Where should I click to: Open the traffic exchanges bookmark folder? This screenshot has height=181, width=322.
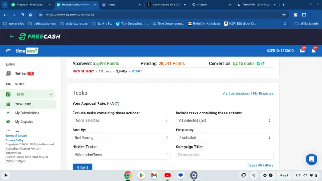coord(42,24)
